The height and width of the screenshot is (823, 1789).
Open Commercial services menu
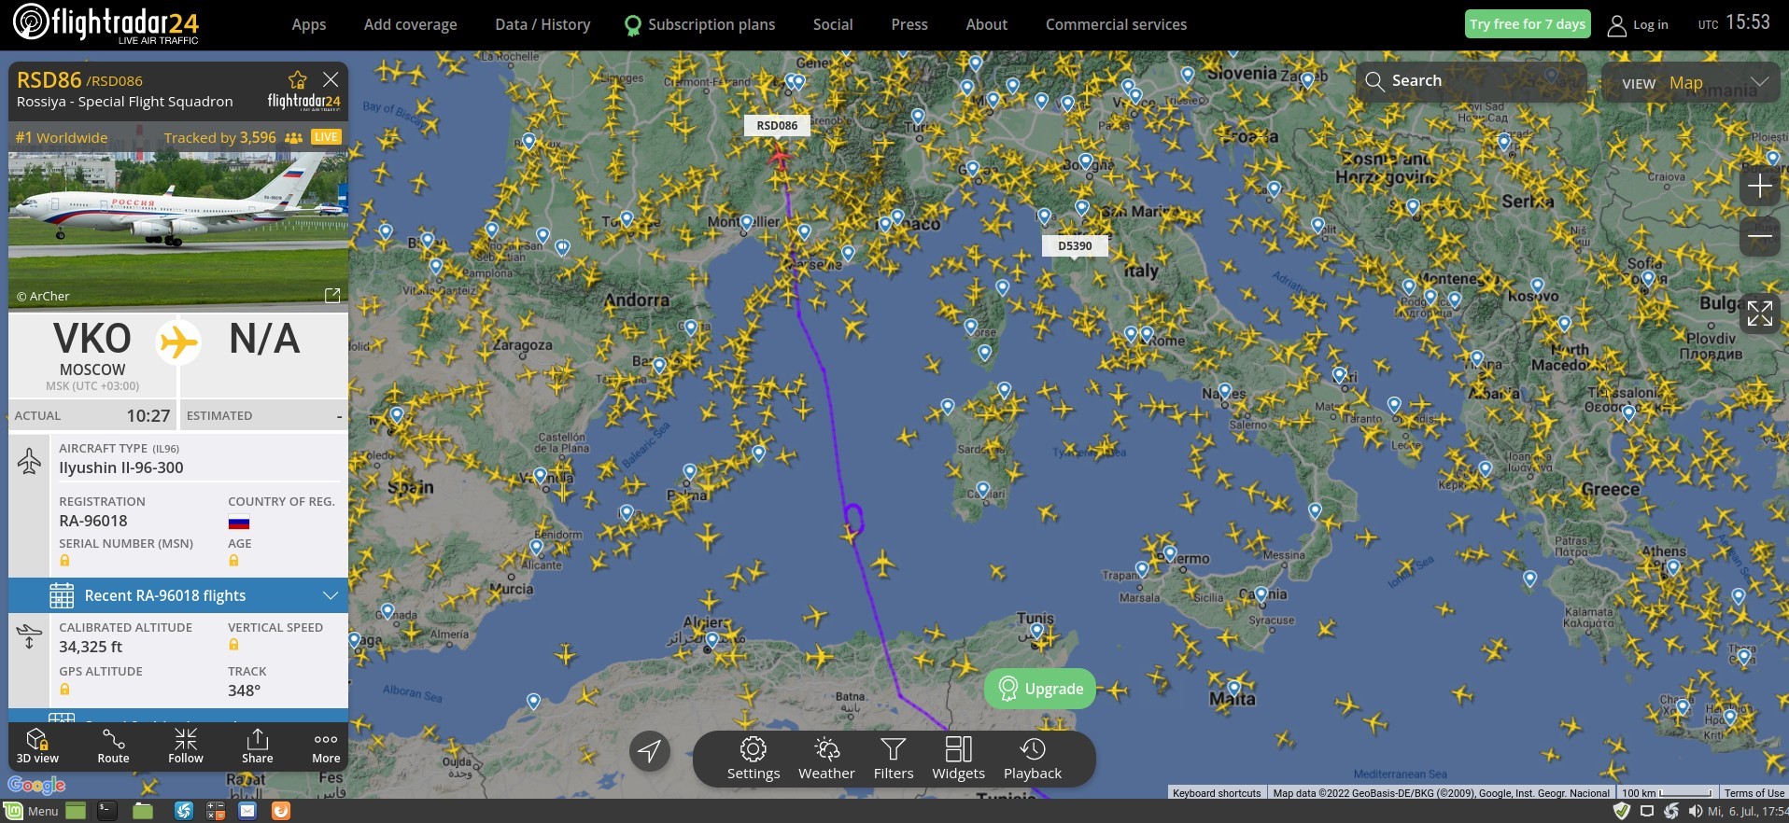point(1116,24)
